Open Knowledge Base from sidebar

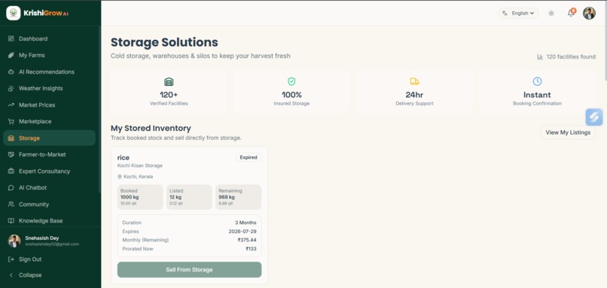pyautogui.click(x=49, y=221)
